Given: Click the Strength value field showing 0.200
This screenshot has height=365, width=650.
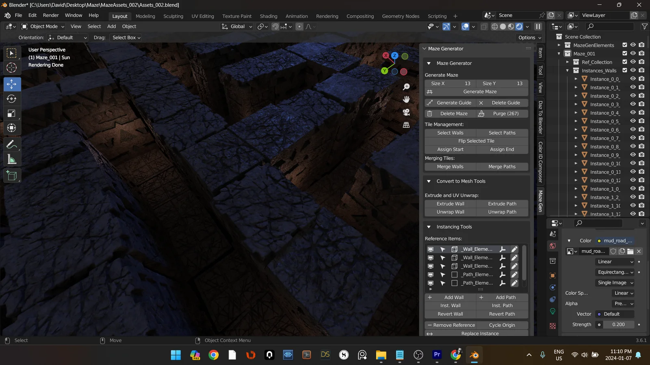Looking at the screenshot, I should click(618, 324).
